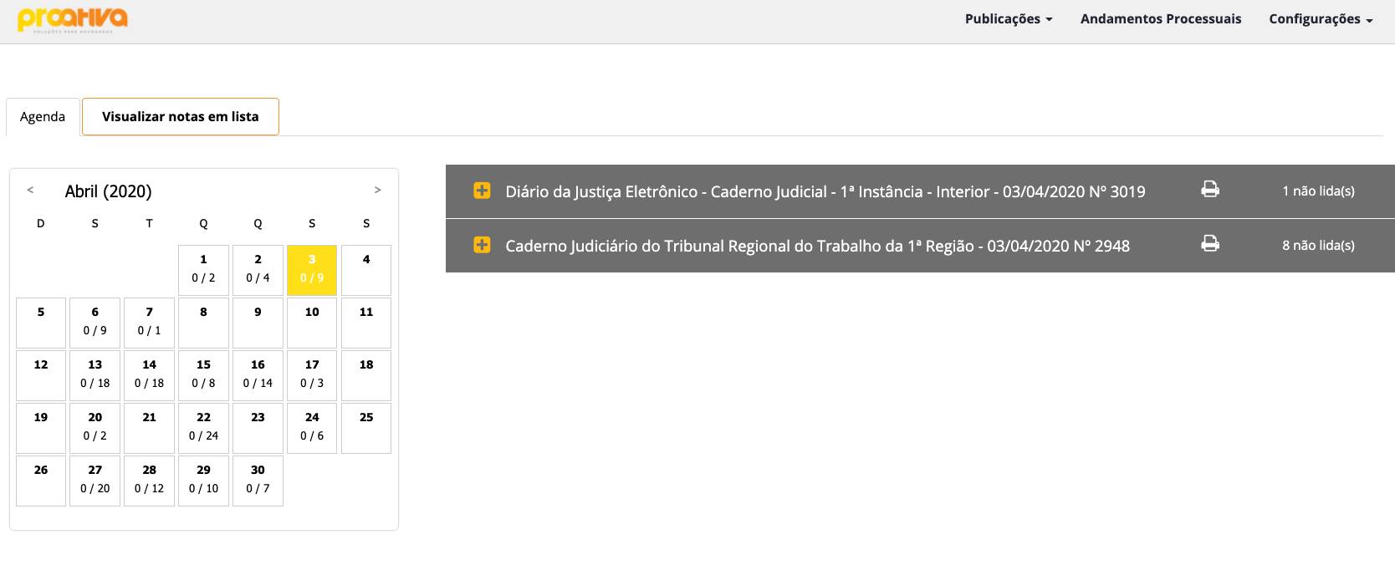1395x565 pixels.
Task: Click the '1 não lida(s)' counter
Action: click(x=1318, y=191)
